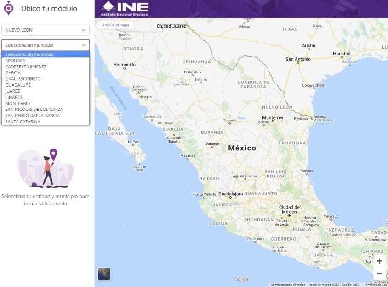Click the Google logo on the map
This screenshot has height=287, width=388.
241,279
